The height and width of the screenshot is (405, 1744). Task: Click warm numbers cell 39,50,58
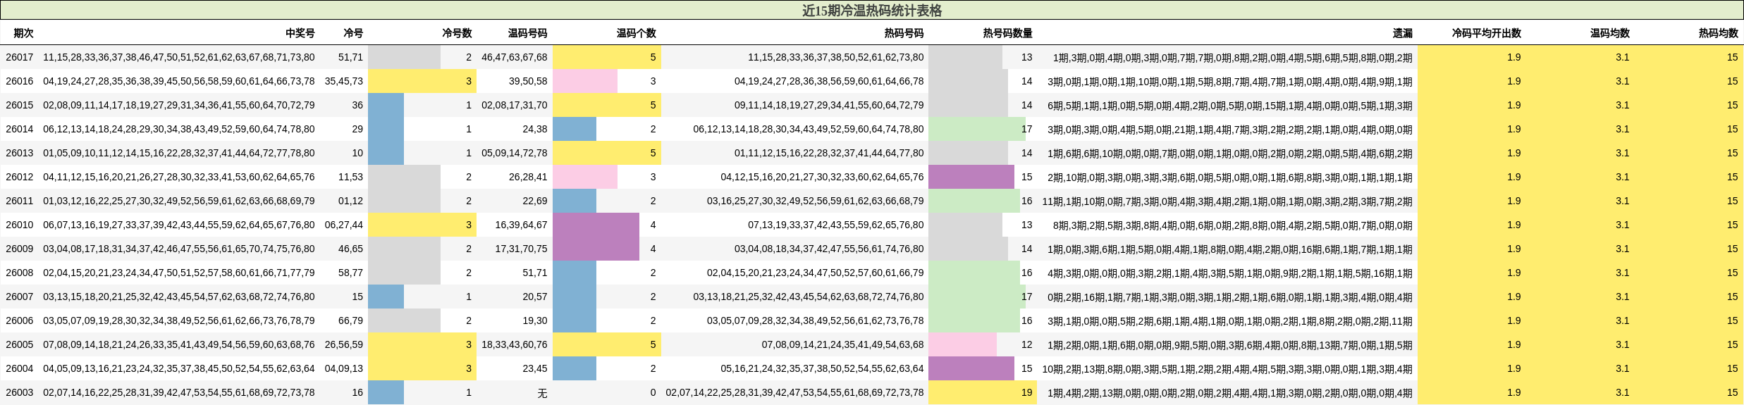coord(528,81)
